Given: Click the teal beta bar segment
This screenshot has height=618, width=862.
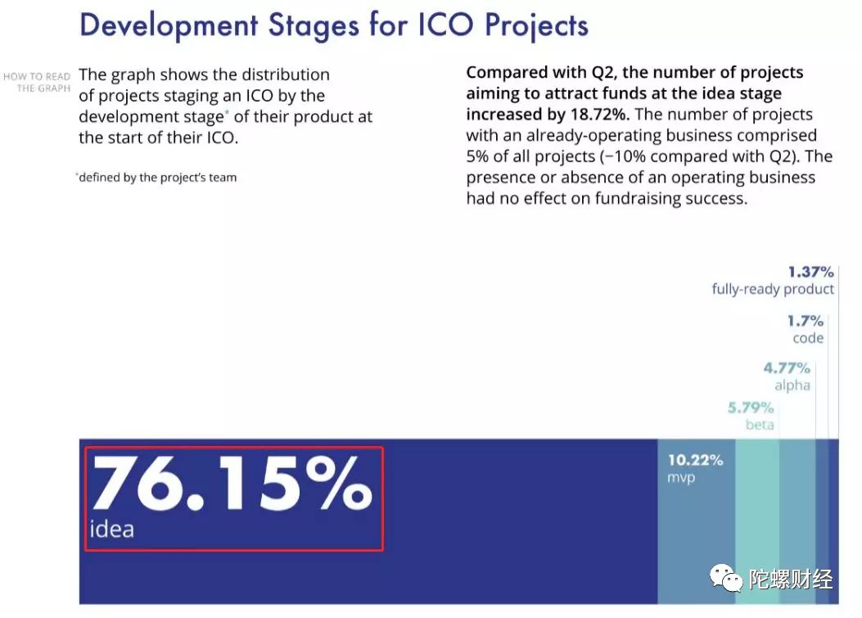Looking at the screenshot, I should [757, 521].
